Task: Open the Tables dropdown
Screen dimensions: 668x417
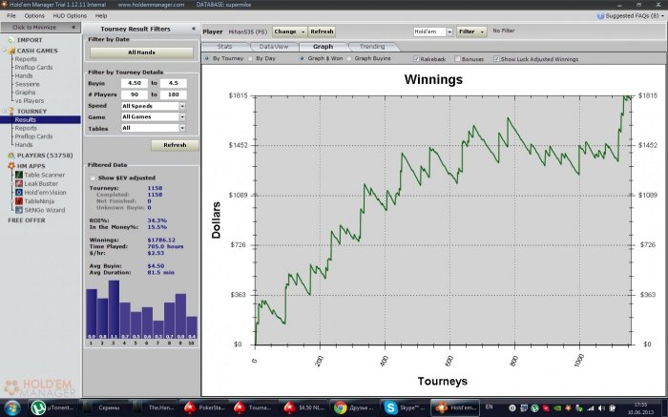Action: coord(182,128)
